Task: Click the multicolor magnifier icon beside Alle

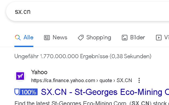Action: 18,38
